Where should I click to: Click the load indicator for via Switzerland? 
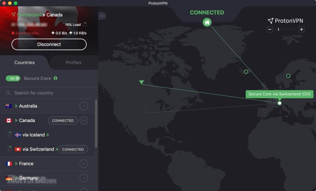pos(9,149)
